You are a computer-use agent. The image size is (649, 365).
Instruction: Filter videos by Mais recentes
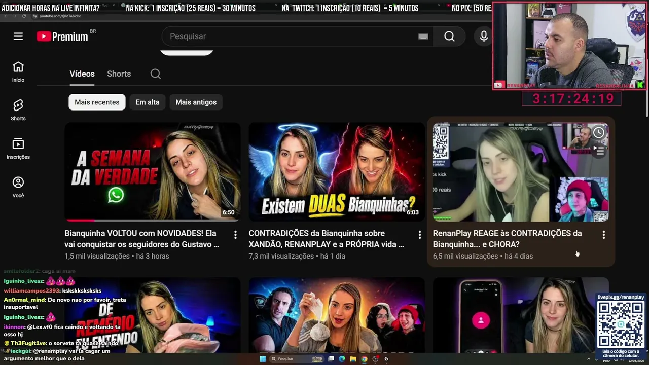coord(97,102)
